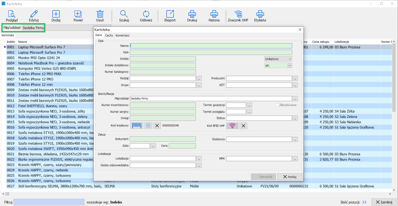Click the barcode scan icon
Screen dimensions: 398x206
coord(136,125)
